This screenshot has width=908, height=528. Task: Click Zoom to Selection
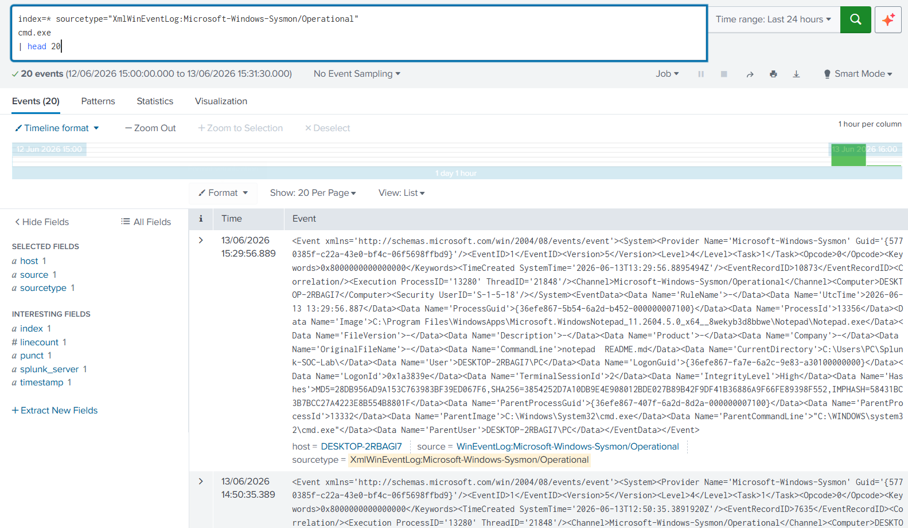pyautogui.click(x=240, y=128)
